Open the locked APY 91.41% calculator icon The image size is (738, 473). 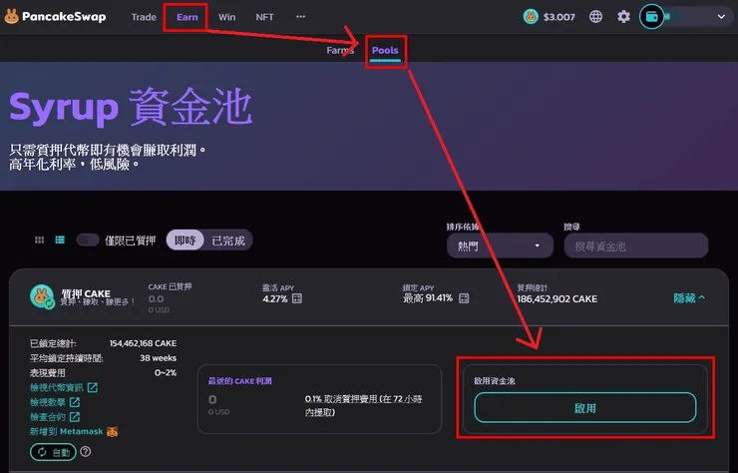pyautogui.click(x=464, y=298)
